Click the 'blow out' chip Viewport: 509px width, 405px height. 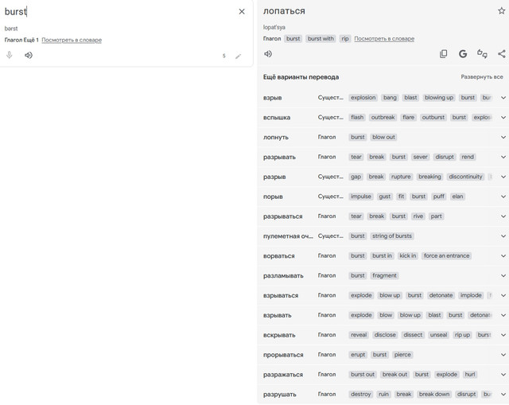tap(383, 138)
